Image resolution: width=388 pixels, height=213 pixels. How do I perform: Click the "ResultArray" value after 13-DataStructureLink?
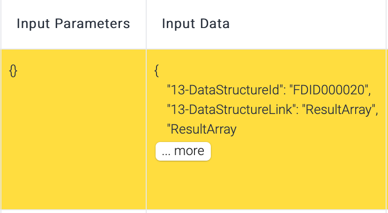tap(338, 110)
